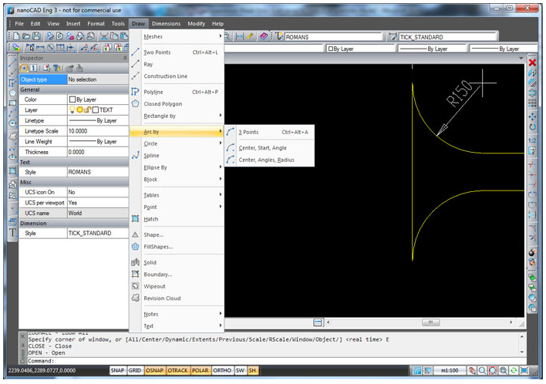This screenshot has width=546, height=384.
Task: Click the Quick select filter icon in Inspector
Action: [57, 68]
